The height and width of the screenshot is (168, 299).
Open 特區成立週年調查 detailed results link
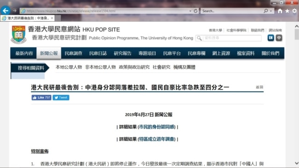coord(157,139)
